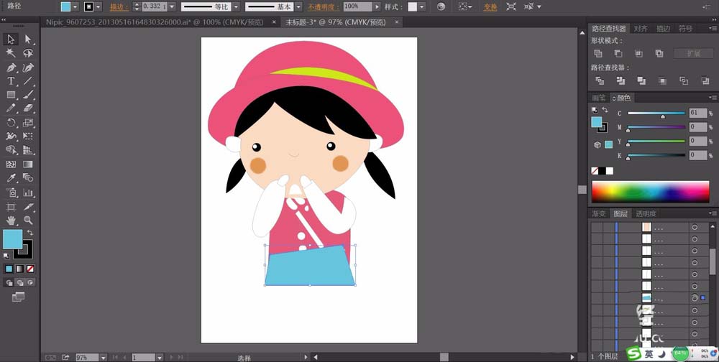Swap fill and stroke colors in toolbar
Screen dimensions: 719x362
coord(30,233)
